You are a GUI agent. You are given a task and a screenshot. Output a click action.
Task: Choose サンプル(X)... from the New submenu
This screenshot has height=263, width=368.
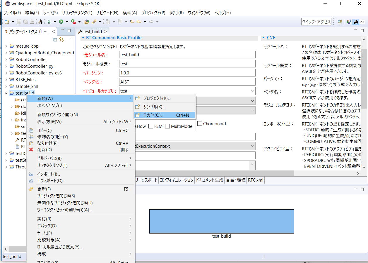click(165, 107)
